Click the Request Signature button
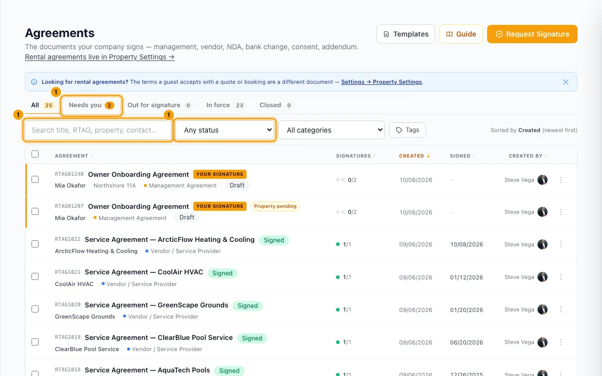Viewport: 602px width, 376px height. click(x=532, y=34)
